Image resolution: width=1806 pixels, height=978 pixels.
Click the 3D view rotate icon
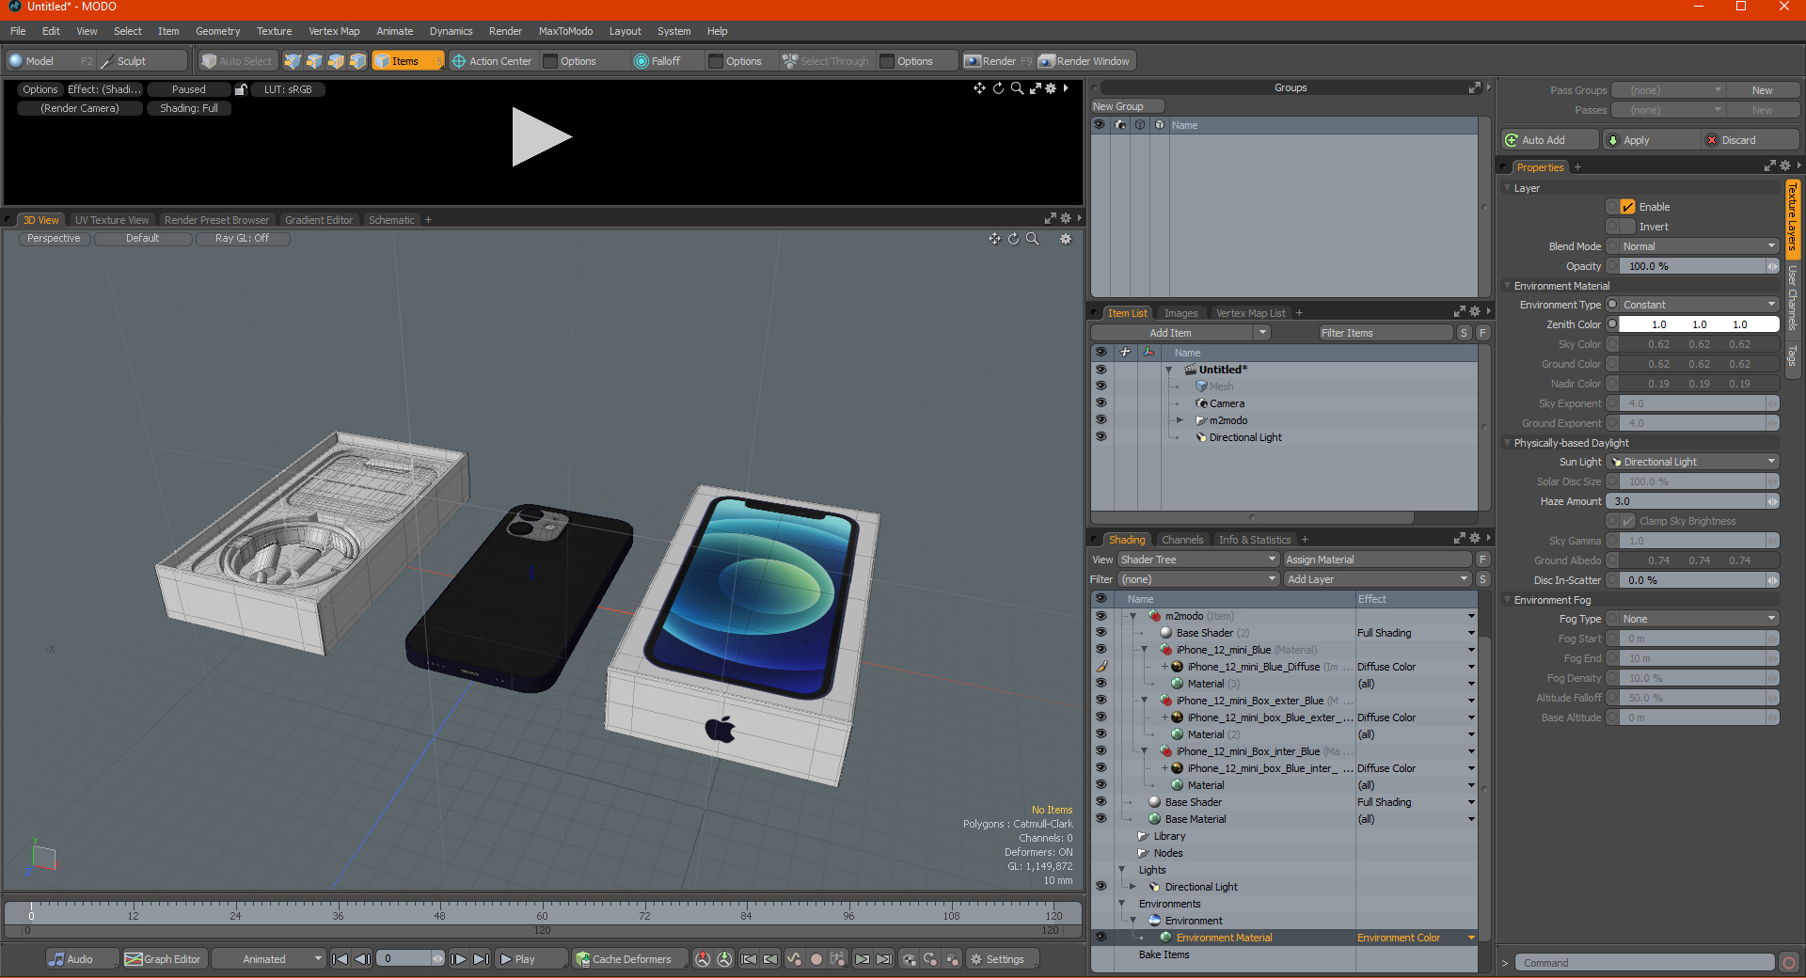point(1013,239)
